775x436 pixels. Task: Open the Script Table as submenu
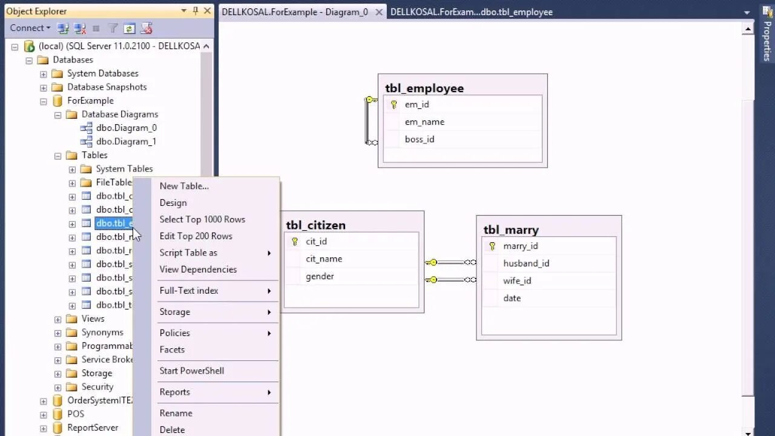[188, 253]
